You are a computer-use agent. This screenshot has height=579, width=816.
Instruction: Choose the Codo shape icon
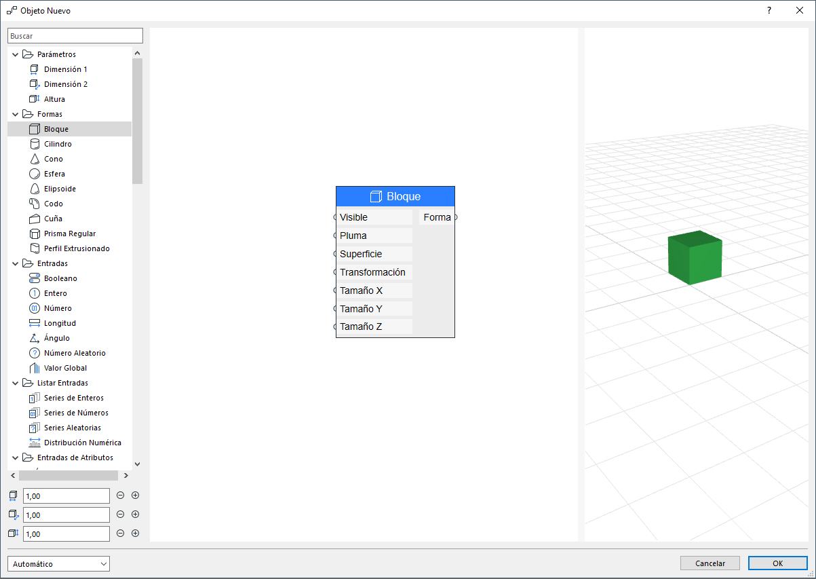(x=35, y=204)
